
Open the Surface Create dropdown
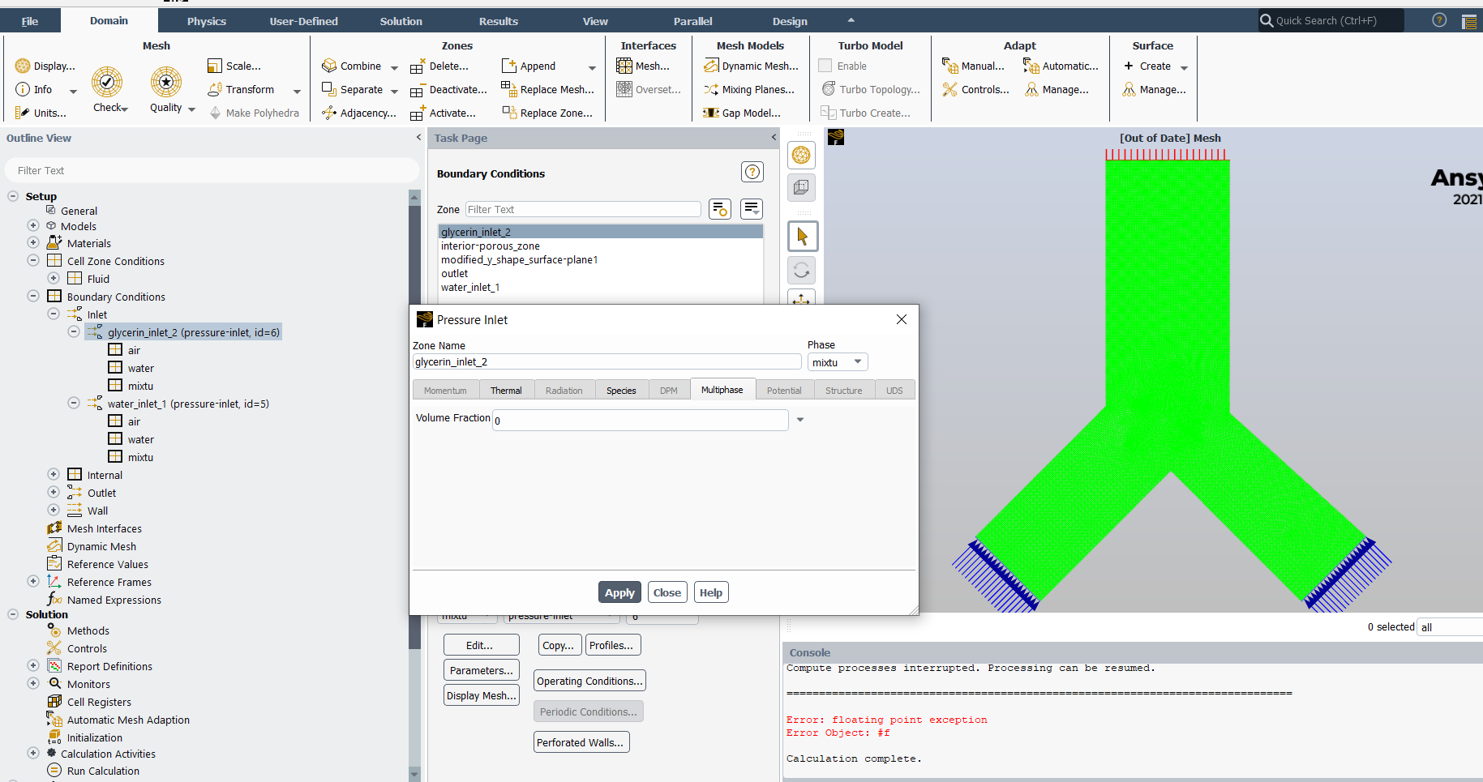(1184, 67)
